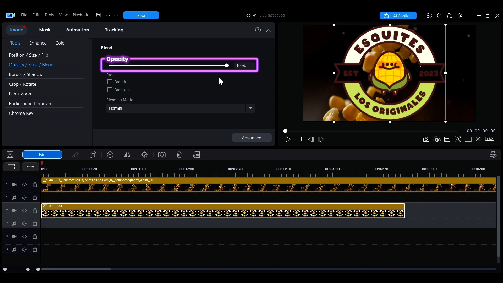503x283 pixels.
Task: Select Border / Shadow
Action: pyautogui.click(x=26, y=74)
